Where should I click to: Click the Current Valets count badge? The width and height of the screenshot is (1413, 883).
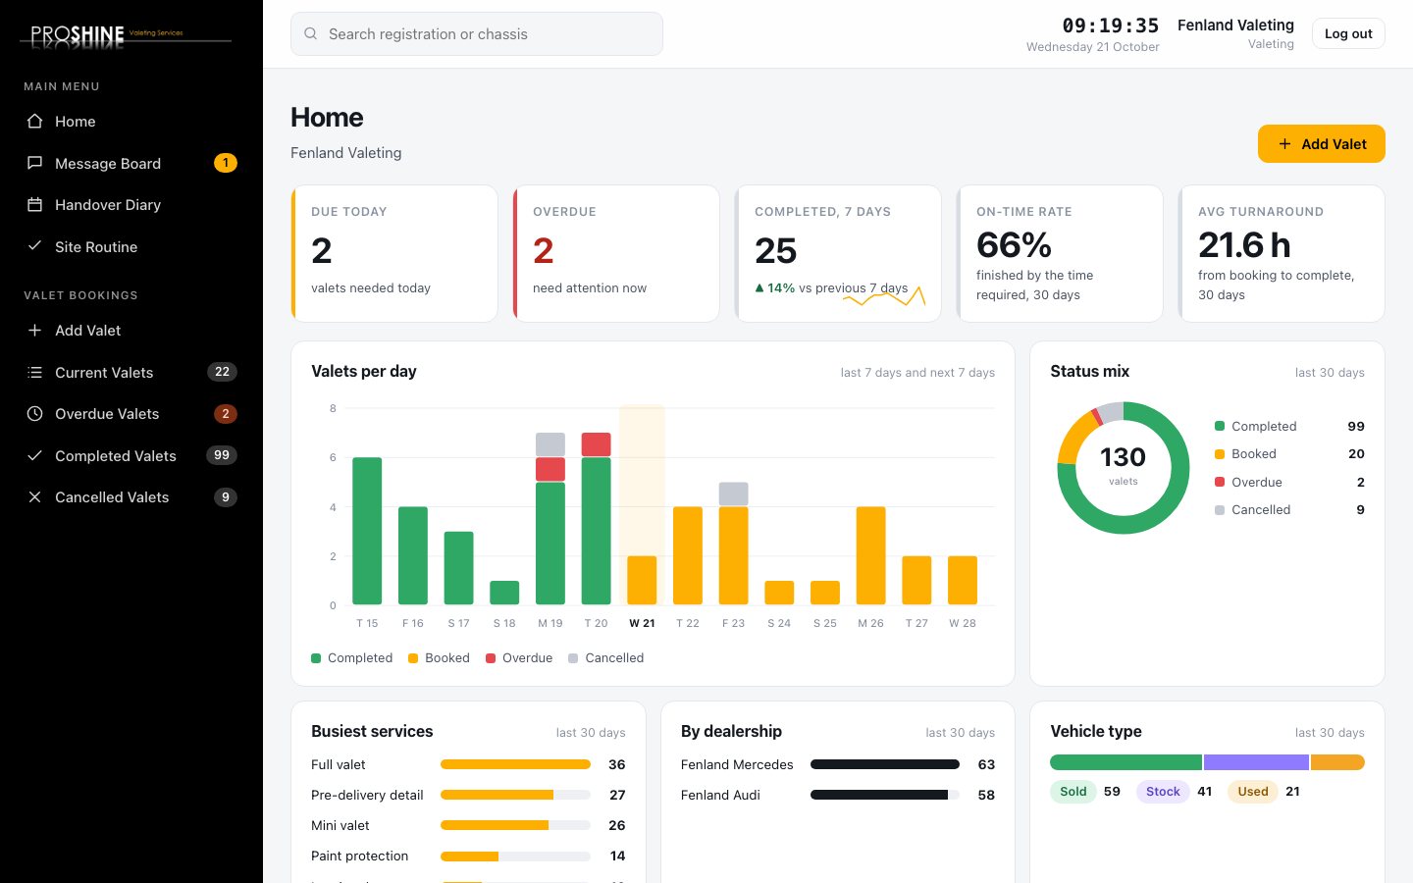tap(222, 372)
